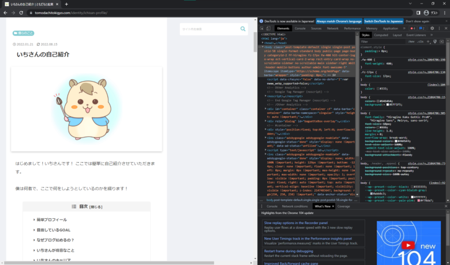Close the DevTools panel

pyautogui.click(x=446, y=28)
